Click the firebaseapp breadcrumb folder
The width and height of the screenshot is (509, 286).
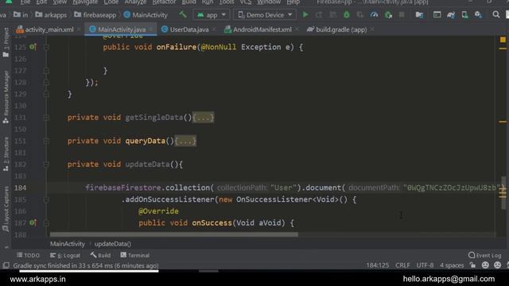(x=95, y=15)
